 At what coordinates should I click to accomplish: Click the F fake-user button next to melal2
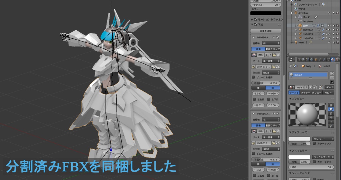click(306, 87)
